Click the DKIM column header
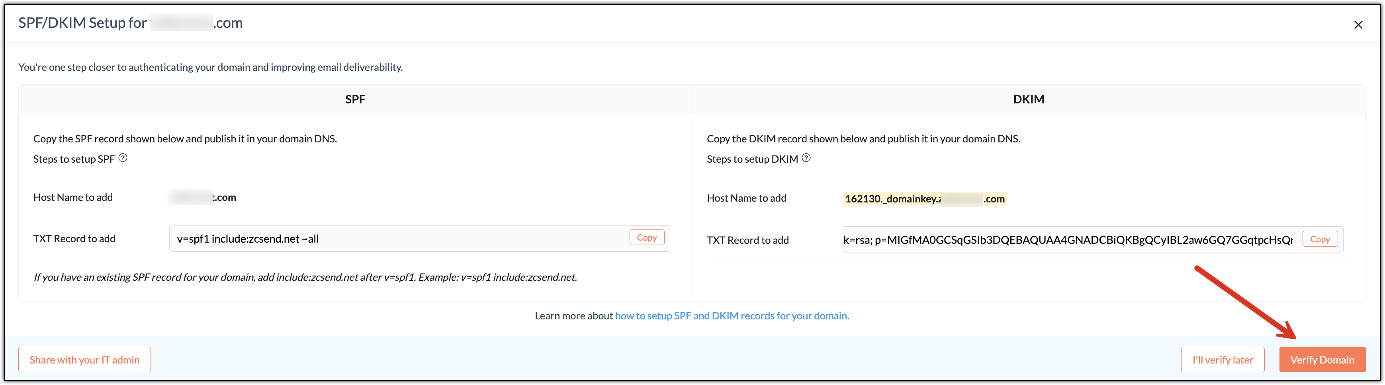Viewport: 1385px width, 385px height. 1028,99
